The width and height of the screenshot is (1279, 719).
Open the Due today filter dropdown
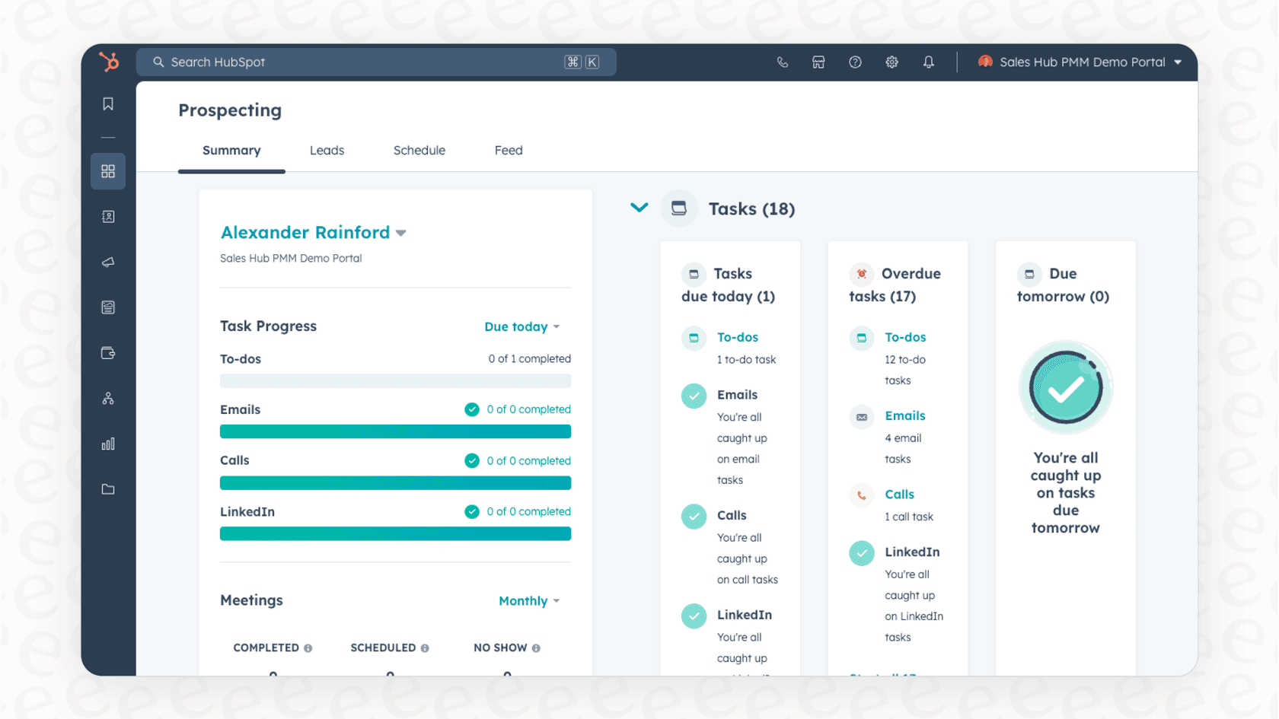[522, 326]
